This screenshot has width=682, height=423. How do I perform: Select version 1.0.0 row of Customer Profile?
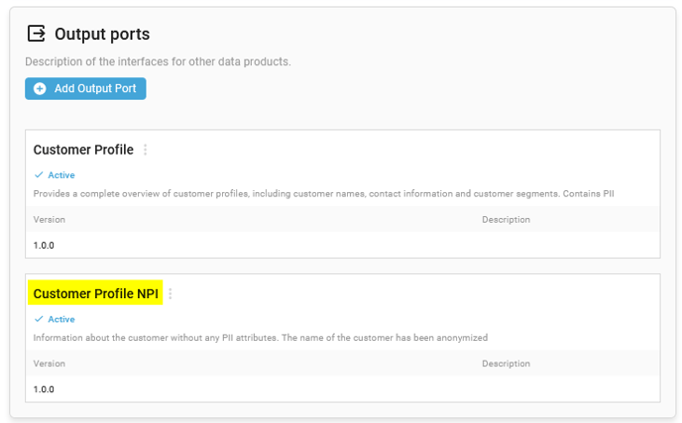tap(343, 246)
